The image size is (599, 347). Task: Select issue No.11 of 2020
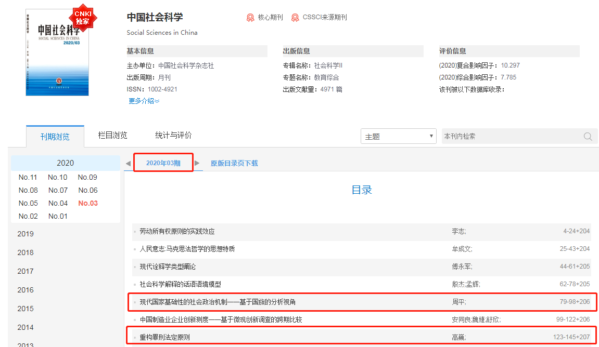(x=28, y=177)
